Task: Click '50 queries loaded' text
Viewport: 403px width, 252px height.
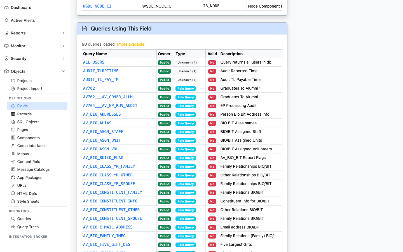Action: pyautogui.click(x=98, y=44)
